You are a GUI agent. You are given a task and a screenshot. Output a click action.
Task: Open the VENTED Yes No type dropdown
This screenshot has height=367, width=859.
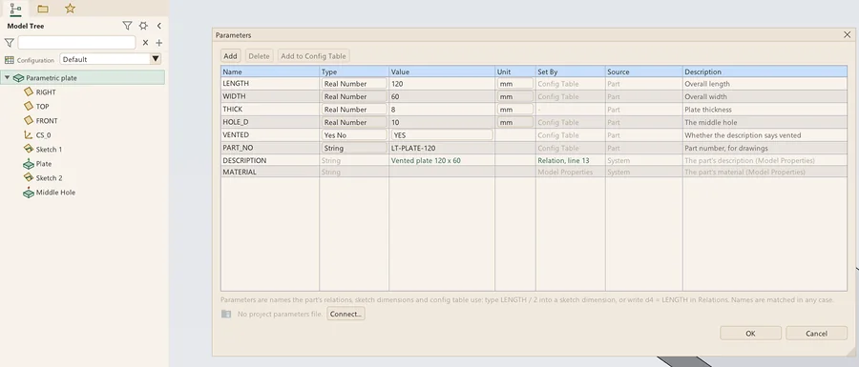(x=354, y=135)
